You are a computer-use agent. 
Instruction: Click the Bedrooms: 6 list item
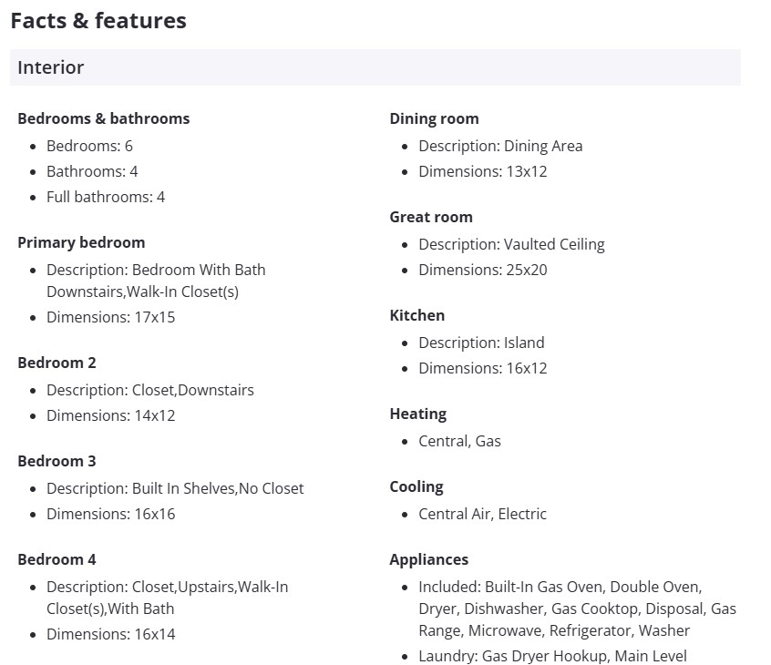coord(89,146)
